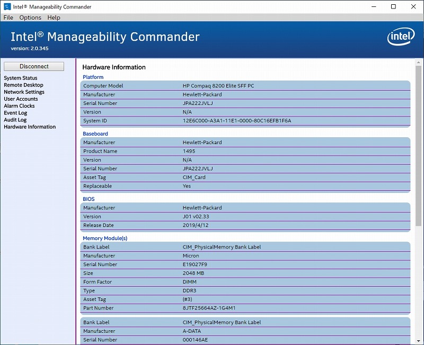Open the Audit Log

15,120
